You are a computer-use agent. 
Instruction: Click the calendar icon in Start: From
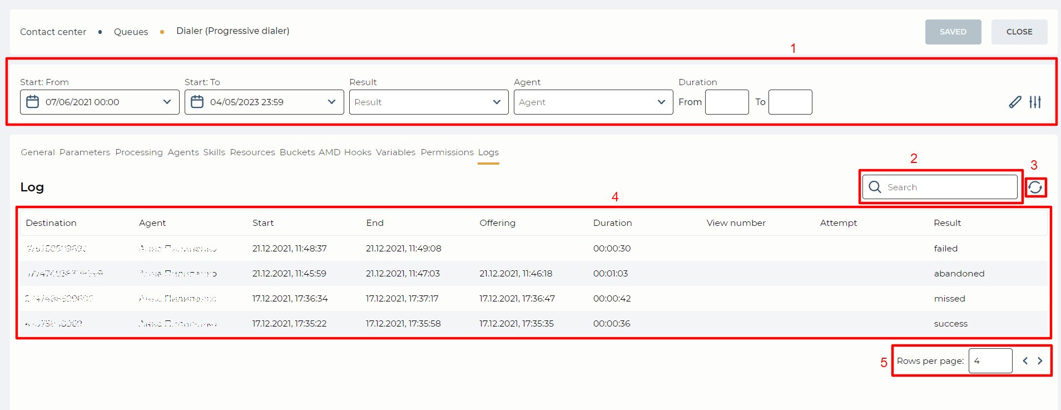coord(33,102)
